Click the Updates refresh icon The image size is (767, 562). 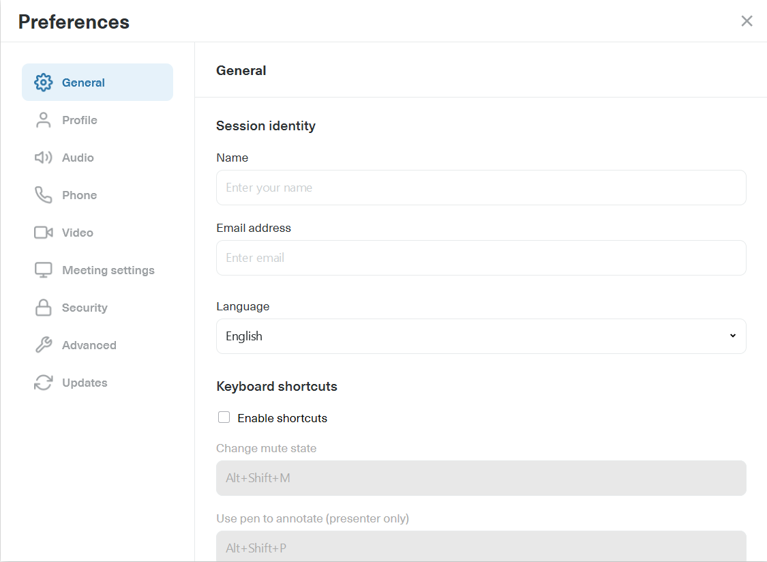43,382
